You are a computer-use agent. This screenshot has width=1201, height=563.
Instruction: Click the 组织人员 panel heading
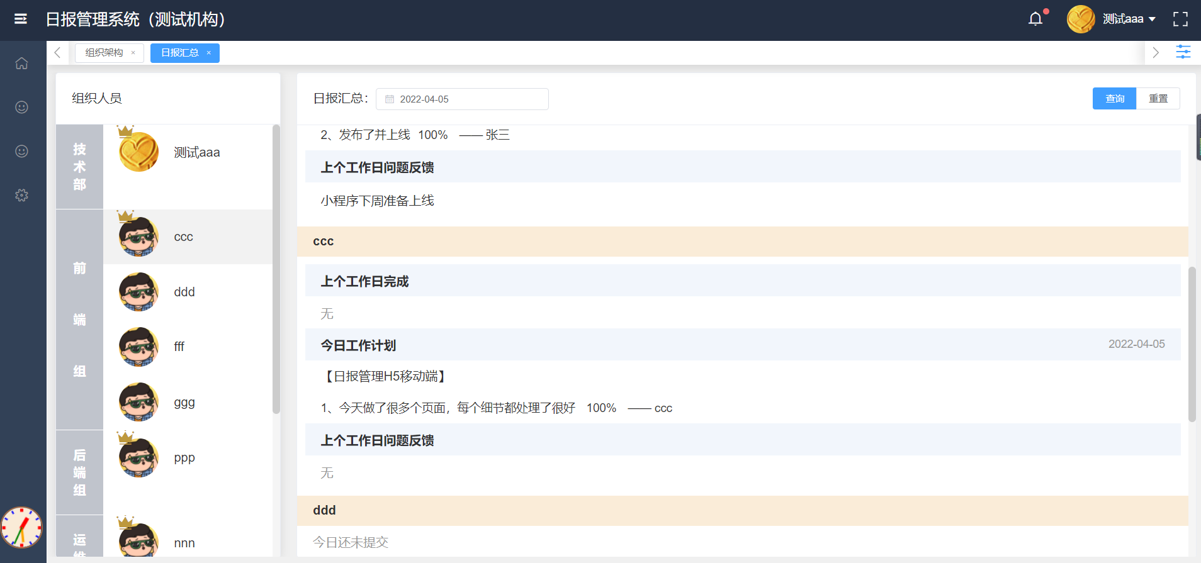tap(97, 98)
